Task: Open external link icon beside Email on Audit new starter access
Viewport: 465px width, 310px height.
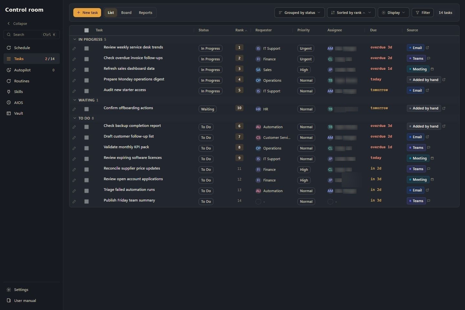Action: click(427, 90)
